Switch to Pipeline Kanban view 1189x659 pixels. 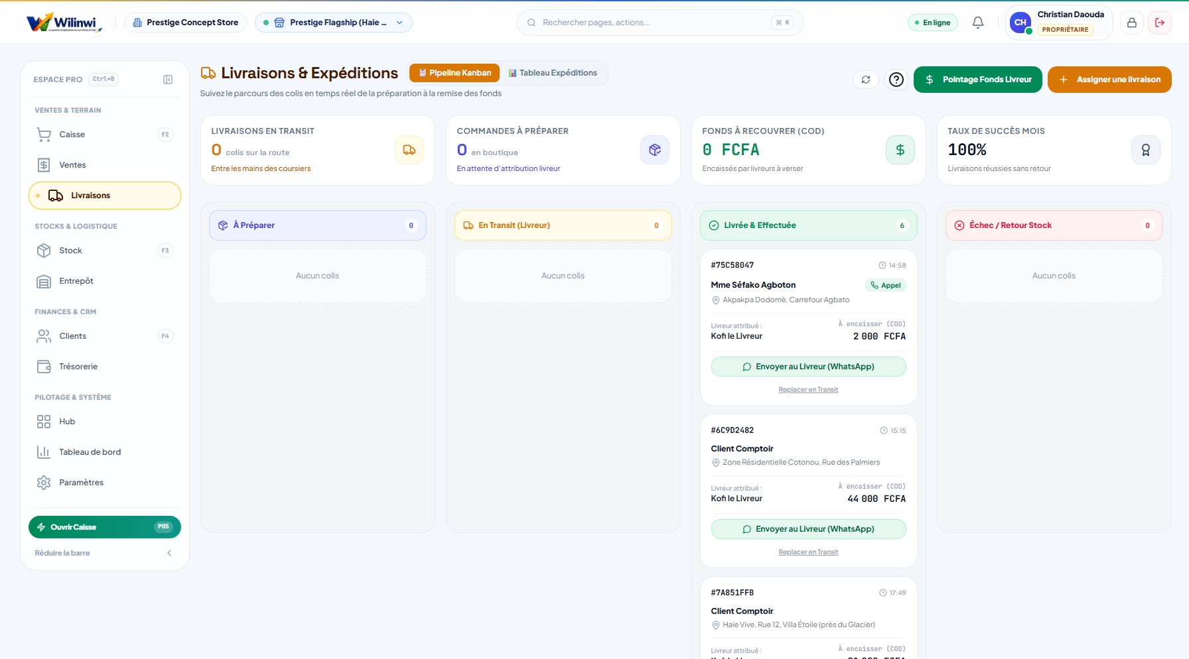455,73
